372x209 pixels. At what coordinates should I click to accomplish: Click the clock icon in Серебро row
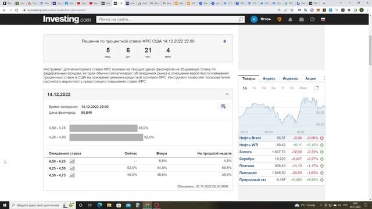click(321, 158)
